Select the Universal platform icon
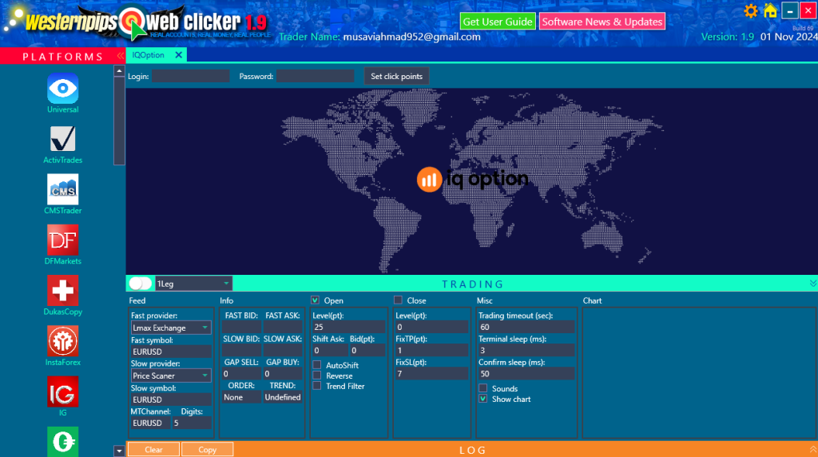 tap(62, 89)
